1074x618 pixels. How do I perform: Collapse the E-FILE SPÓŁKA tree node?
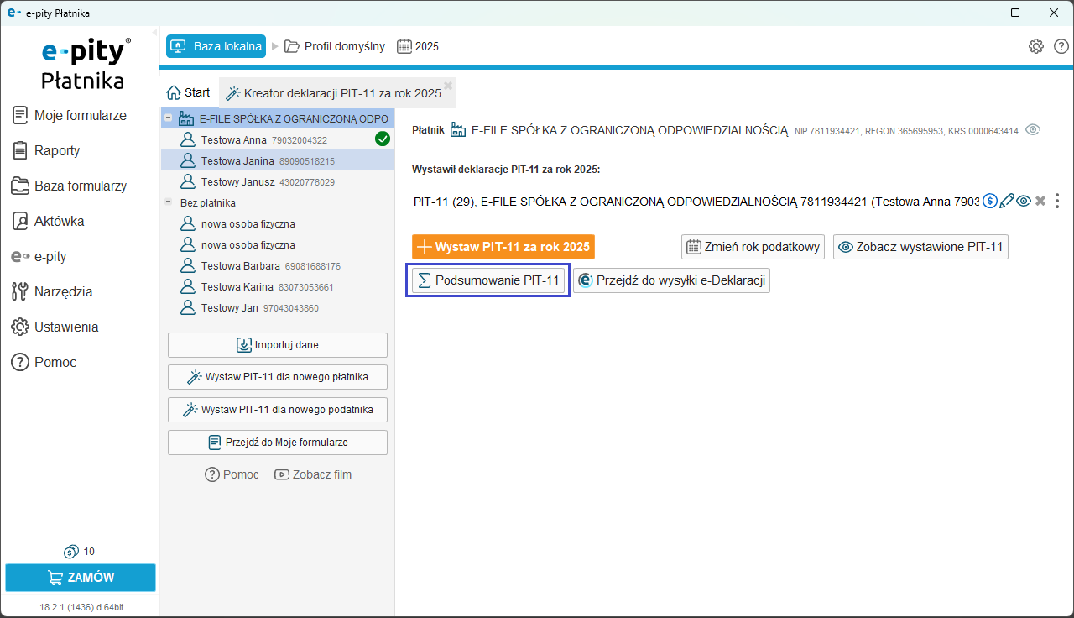pyautogui.click(x=168, y=119)
